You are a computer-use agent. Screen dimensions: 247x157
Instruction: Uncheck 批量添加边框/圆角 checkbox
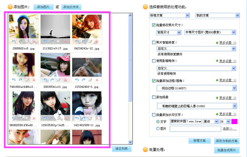pos(154,81)
